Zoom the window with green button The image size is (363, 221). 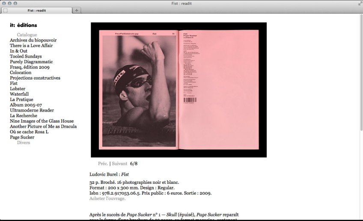pyautogui.click(x=15, y=3)
